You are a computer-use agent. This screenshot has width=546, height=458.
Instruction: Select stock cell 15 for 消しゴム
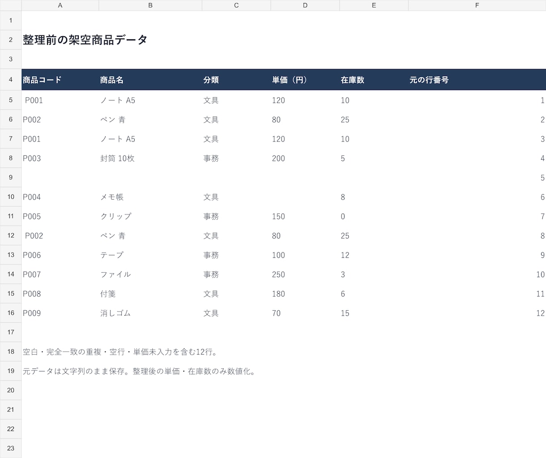click(374, 313)
